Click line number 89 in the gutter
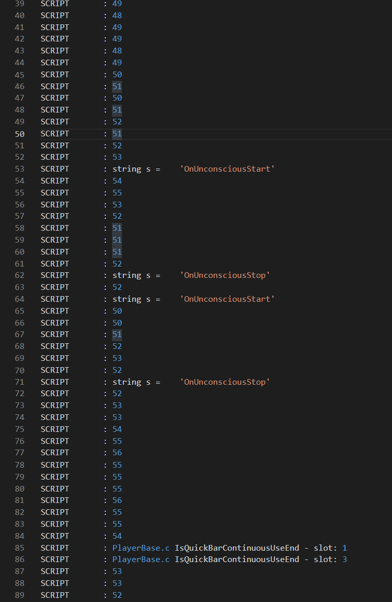This screenshot has height=602, width=392. [x=20, y=595]
